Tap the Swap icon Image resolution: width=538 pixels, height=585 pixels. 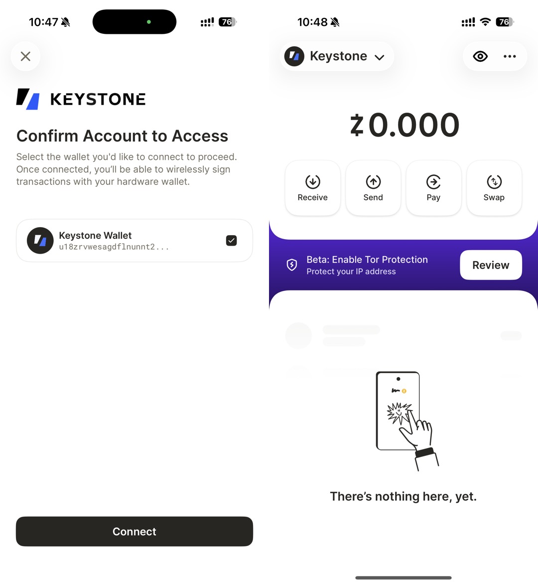tap(494, 182)
